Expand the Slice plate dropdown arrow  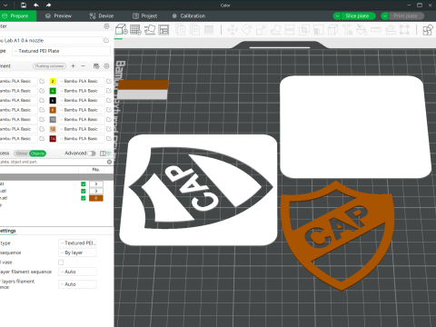pyautogui.click(x=337, y=16)
